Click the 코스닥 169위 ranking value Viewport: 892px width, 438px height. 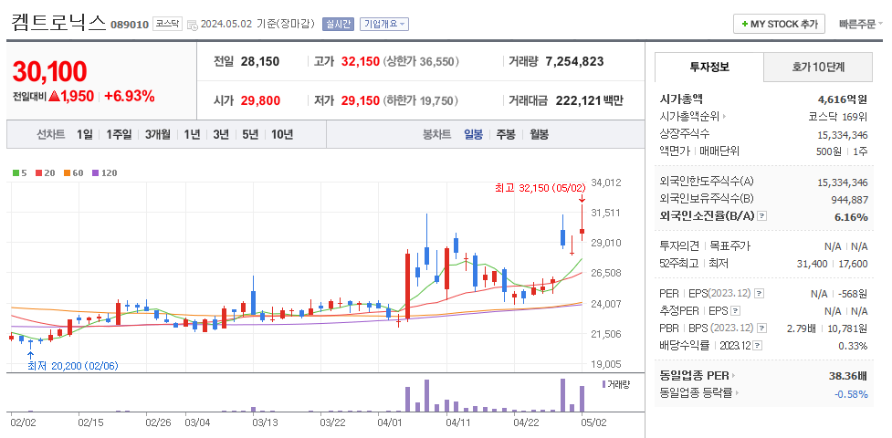point(838,117)
